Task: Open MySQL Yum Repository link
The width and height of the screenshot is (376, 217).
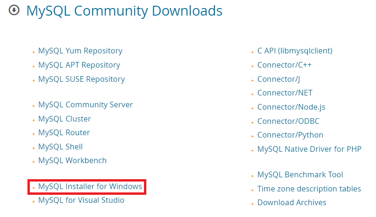Action: (x=81, y=51)
